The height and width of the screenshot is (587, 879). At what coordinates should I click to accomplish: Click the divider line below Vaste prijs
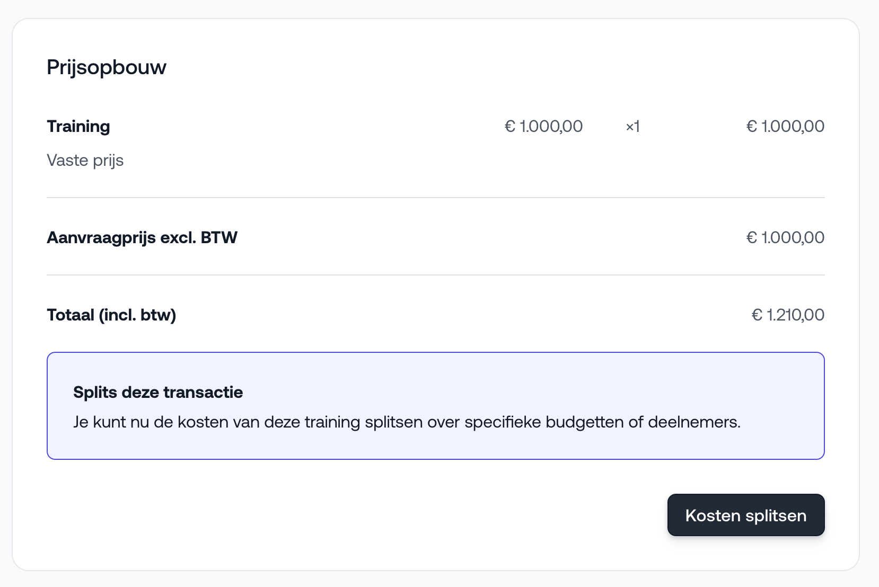coord(435,198)
